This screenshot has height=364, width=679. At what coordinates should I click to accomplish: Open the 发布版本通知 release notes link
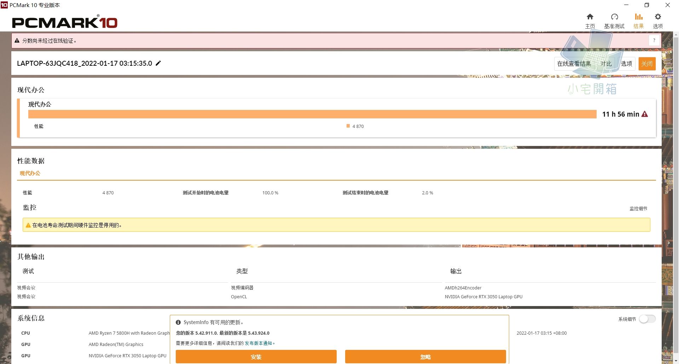(259, 343)
